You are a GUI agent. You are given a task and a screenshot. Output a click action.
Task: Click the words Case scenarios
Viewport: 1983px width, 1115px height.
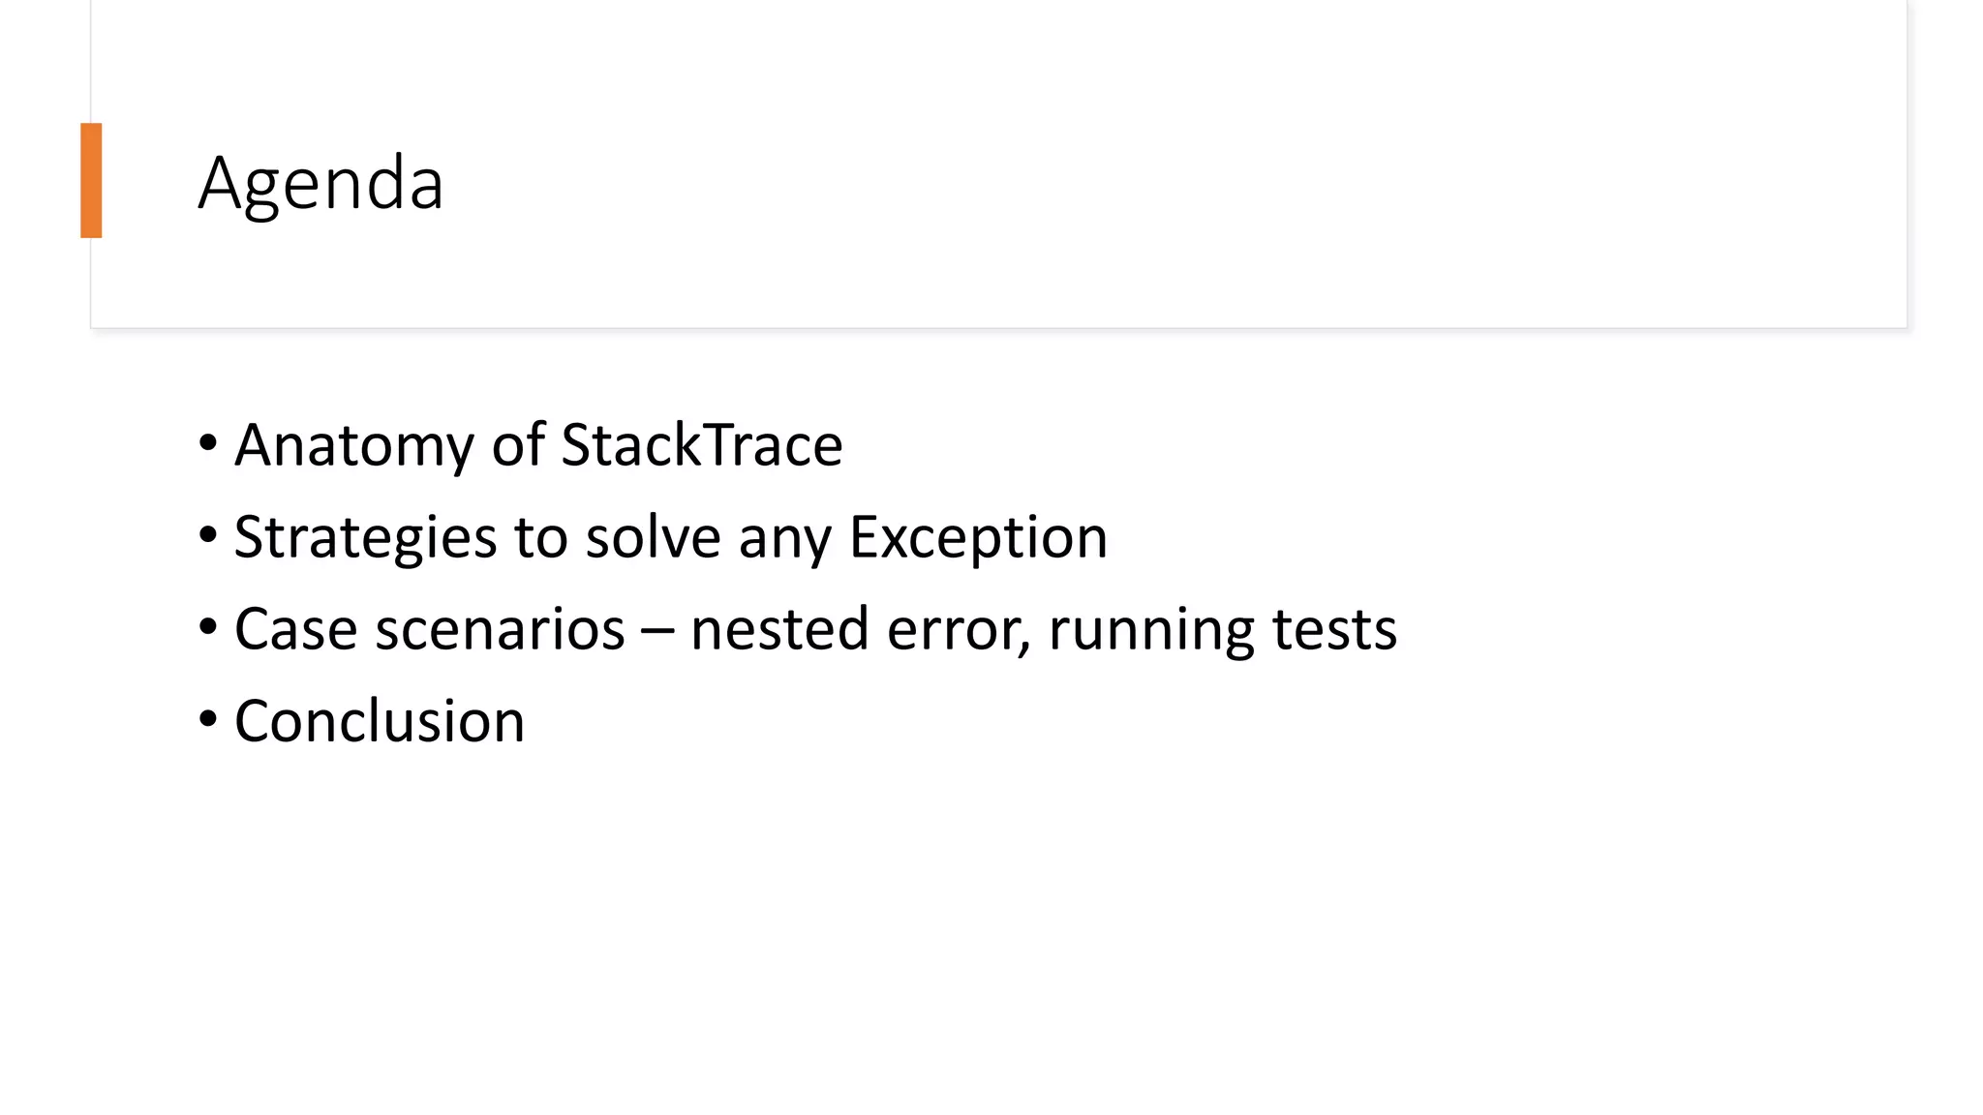pos(429,629)
